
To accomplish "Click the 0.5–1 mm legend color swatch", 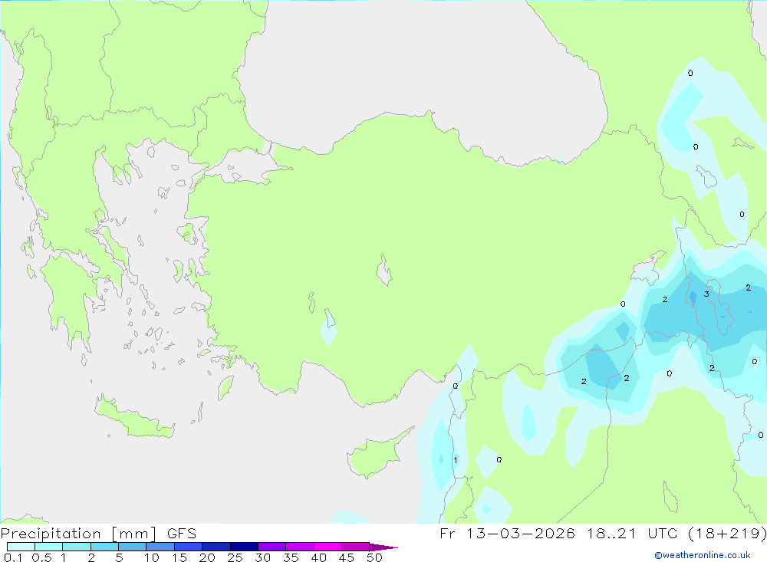I will pyautogui.click(x=49, y=547).
